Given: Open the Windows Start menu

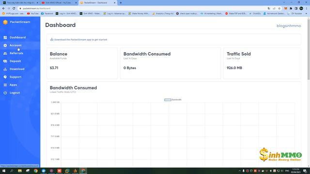Looking at the screenshot, I should pos(4,171).
